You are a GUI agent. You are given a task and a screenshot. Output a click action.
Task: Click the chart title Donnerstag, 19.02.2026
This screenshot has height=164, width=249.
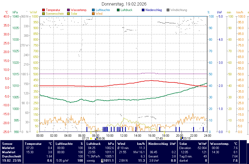[124, 4]
